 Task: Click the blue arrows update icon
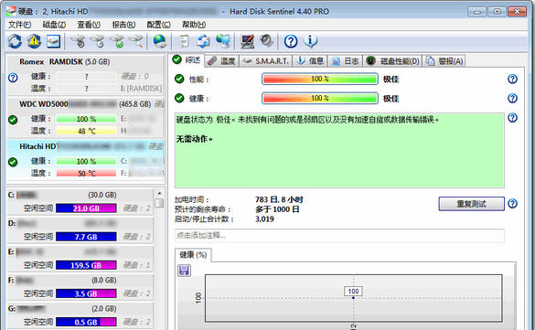click(204, 41)
